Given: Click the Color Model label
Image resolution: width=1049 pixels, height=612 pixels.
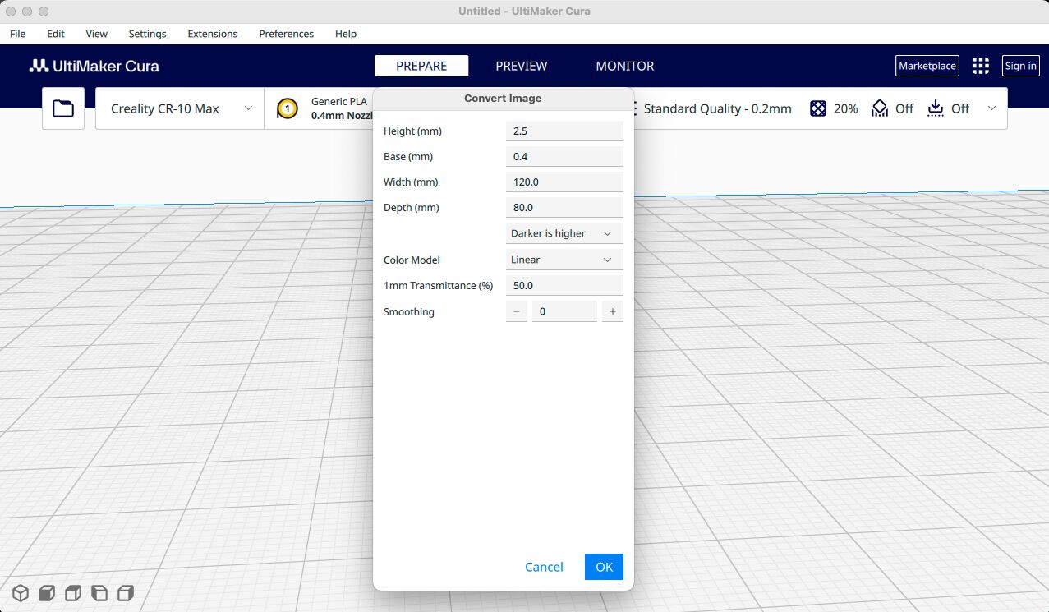Looking at the screenshot, I should (412, 260).
